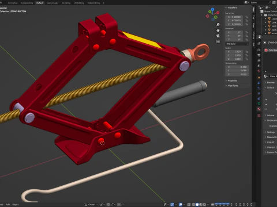Expand the material Settings panel
277x207 pixels.
(x=269, y=132)
